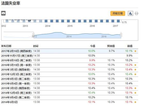
Task: Select the 2016年11月17日 third quarter row
Action: pyautogui.click(x=70, y=56)
